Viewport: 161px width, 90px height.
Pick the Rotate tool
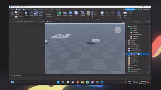tap(41, 13)
